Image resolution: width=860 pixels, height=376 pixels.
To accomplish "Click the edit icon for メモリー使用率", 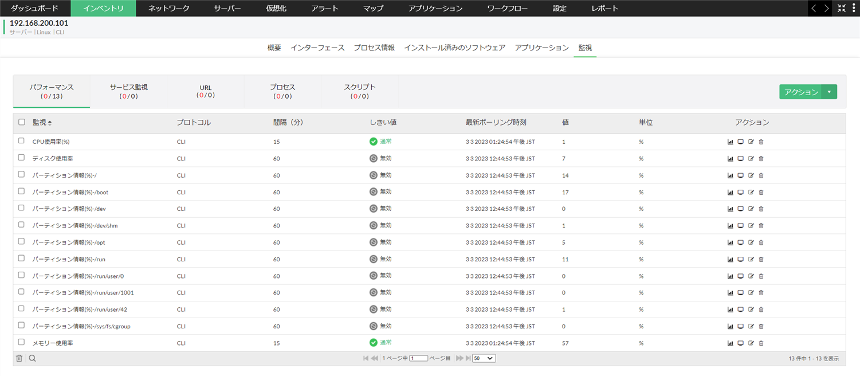I will (751, 343).
